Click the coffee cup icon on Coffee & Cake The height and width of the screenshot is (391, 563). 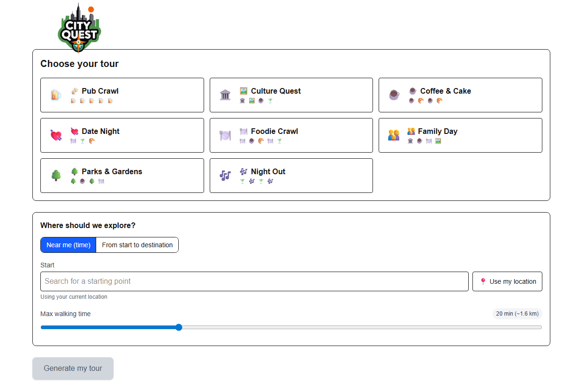click(x=394, y=95)
